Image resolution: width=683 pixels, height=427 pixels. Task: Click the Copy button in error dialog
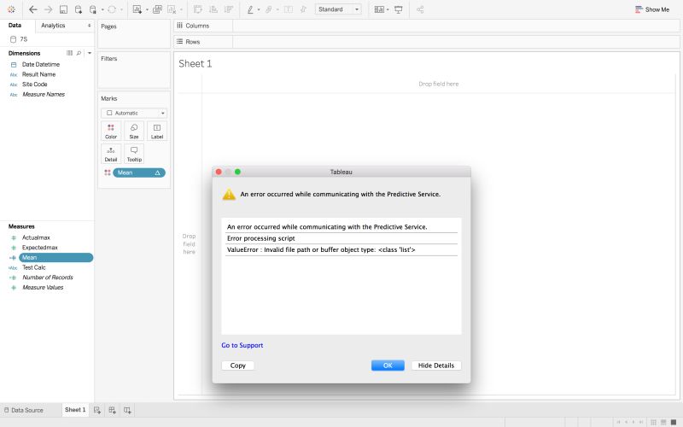(238, 366)
